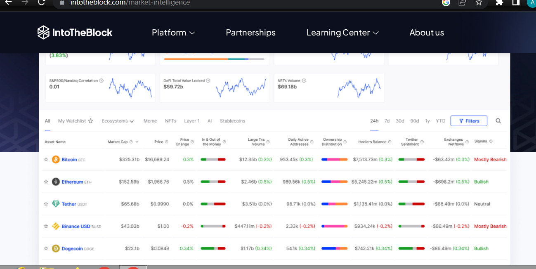This screenshot has height=269, width=536.
Task: Add Bitcoin to watchlist with star
Action: 46,160
